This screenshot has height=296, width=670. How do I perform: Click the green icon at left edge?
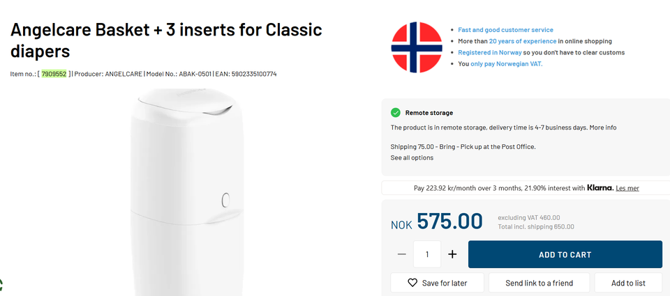[x=1, y=284]
